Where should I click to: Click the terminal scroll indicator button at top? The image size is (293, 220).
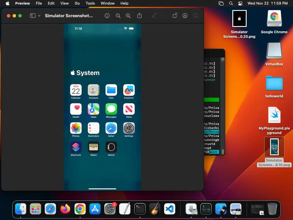(x=223, y=59)
